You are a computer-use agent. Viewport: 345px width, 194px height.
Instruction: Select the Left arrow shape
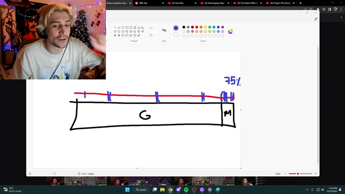(130, 31)
